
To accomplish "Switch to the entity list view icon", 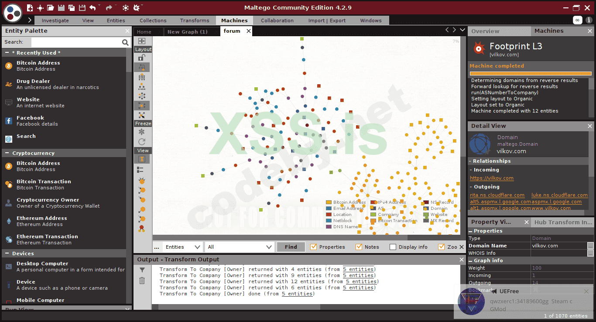I will coord(140,170).
